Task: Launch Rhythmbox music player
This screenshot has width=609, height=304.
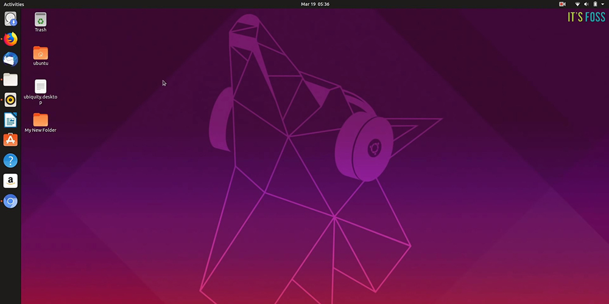Action: tap(10, 100)
